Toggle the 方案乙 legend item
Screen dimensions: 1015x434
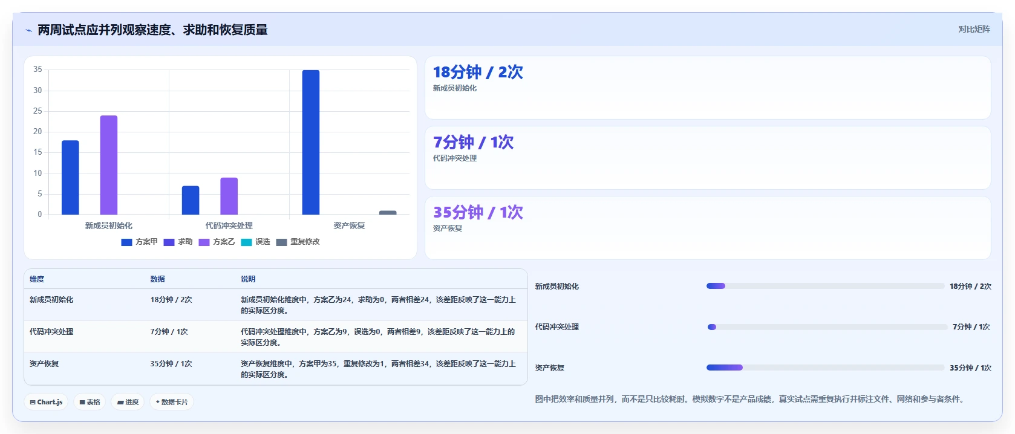click(217, 242)
